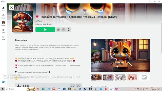Open Charts from the sidebar
Screen dimensions: 162x91
pyautogui.click(x=3, y=16)
